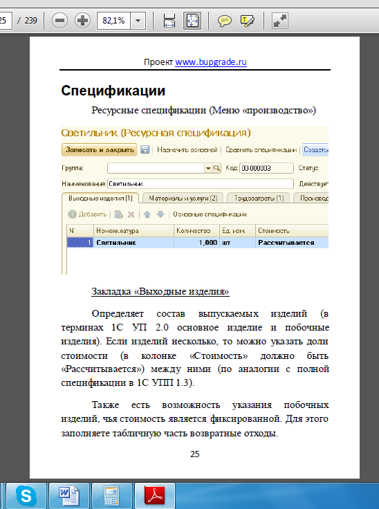This screenshot has height=509, width=379.
Task: Switch to 'Трудозатраты (1)' tab
Action: click(x=259, y=198)
